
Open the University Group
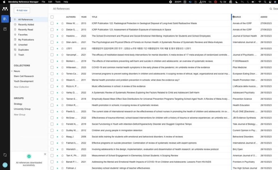pyautogui.click(x=22, y=109)
